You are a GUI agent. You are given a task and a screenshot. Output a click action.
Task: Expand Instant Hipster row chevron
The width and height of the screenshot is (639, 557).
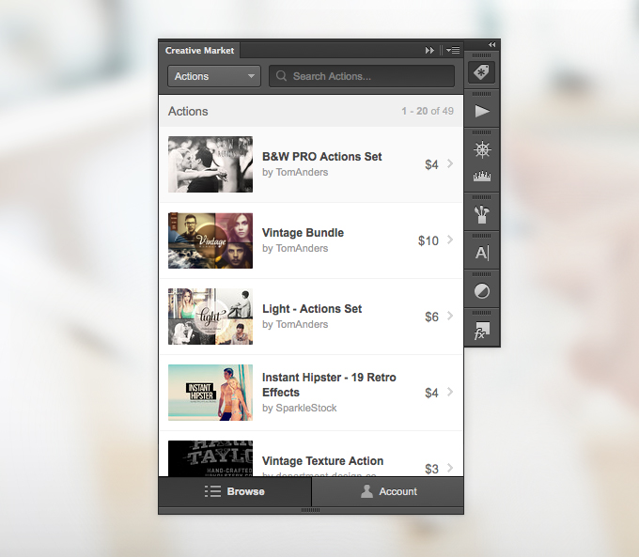[x=450, y=392]
